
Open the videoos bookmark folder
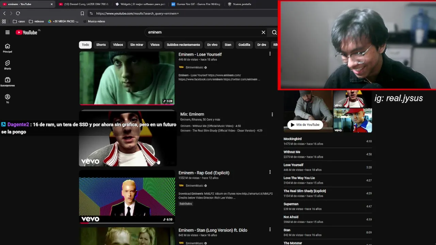pyautogui.click(x=36, y=21)
